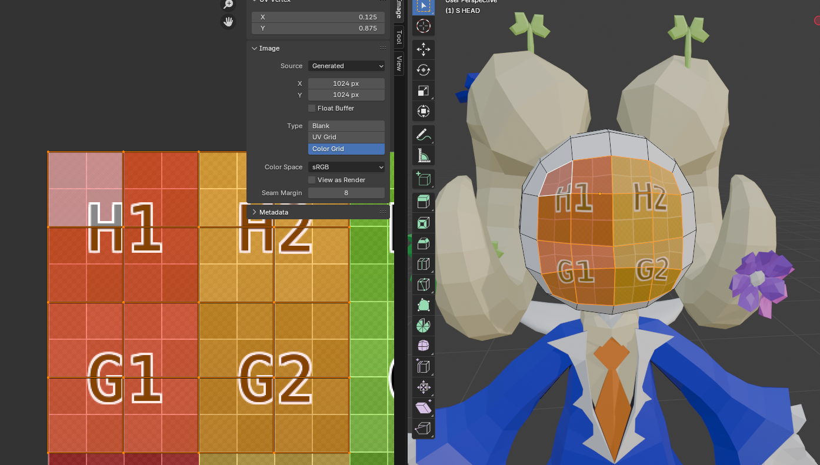The width and height of the screenshot is (820, 465).
Task: Choose the Shear tool
Action: 424,407
